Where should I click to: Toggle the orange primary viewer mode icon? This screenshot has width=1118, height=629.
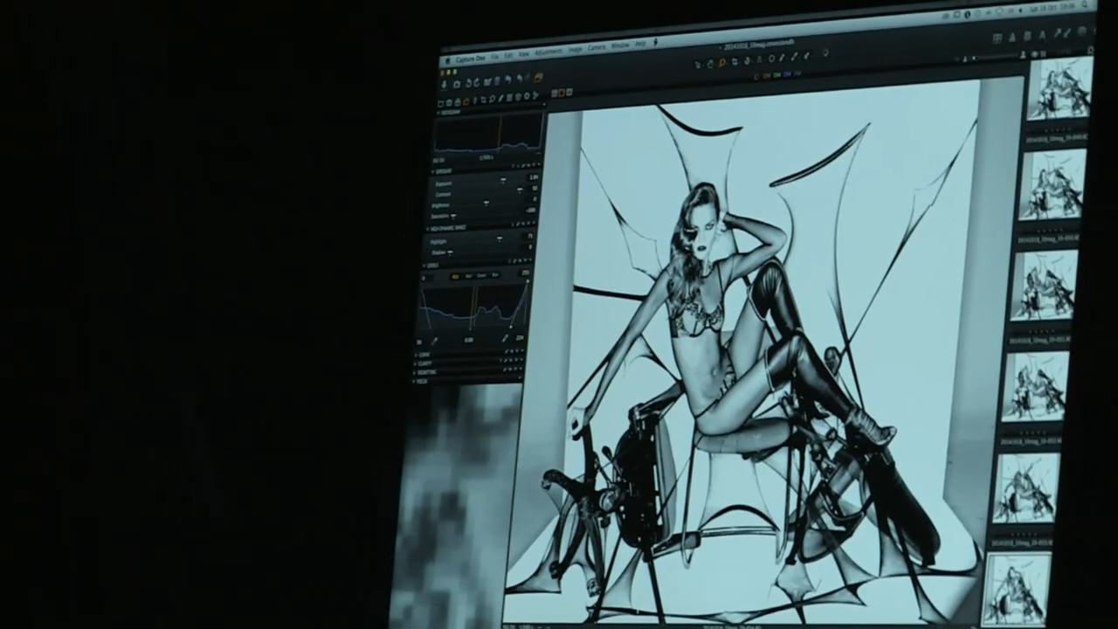(x=562, y=93)
